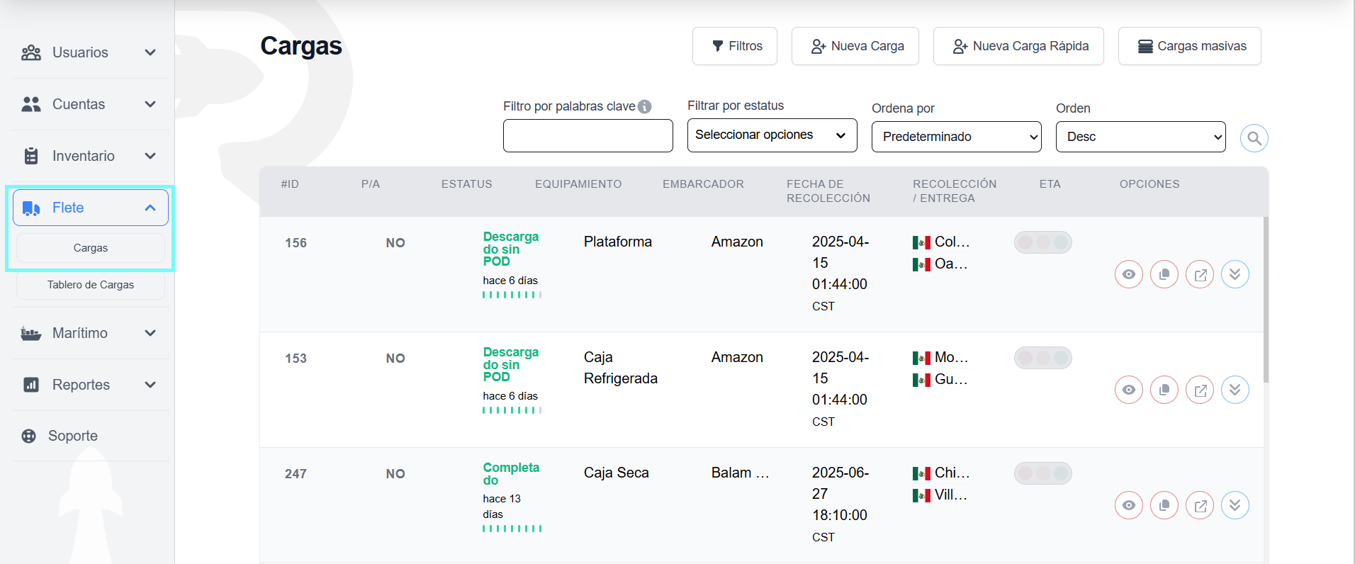The image size is (1355, 564).
Task: Open Tablero de Cargas submenu item
Action: click(91, 285)
